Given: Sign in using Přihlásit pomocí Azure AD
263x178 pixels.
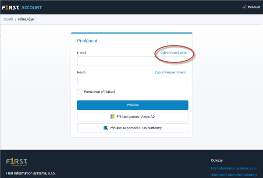Looking at the screenshot, I should (133, 117).
